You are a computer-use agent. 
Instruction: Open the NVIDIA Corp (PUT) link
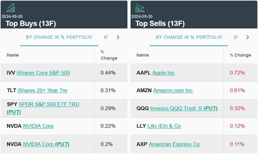46,144
